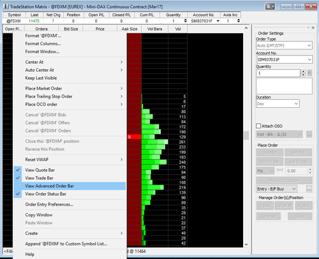Click the Axis Inc stepper arrows
Image resolution: width=319 pixels, height=259 pixels.
[238, 21]
